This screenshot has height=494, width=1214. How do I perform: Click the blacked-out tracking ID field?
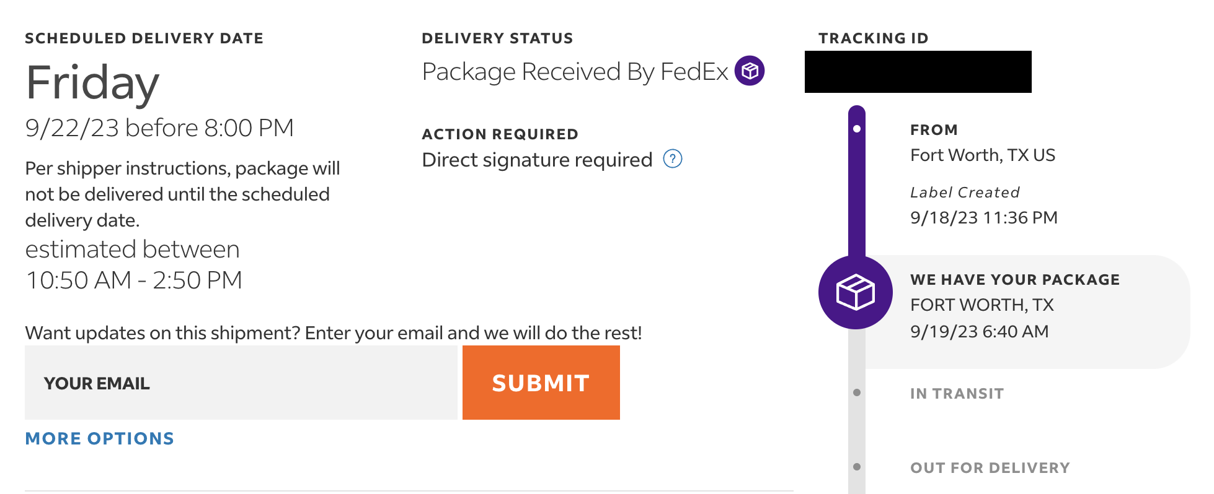[x=918, y=72]
